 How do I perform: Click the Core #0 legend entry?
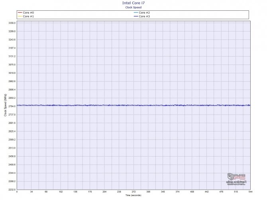point(26,13)
